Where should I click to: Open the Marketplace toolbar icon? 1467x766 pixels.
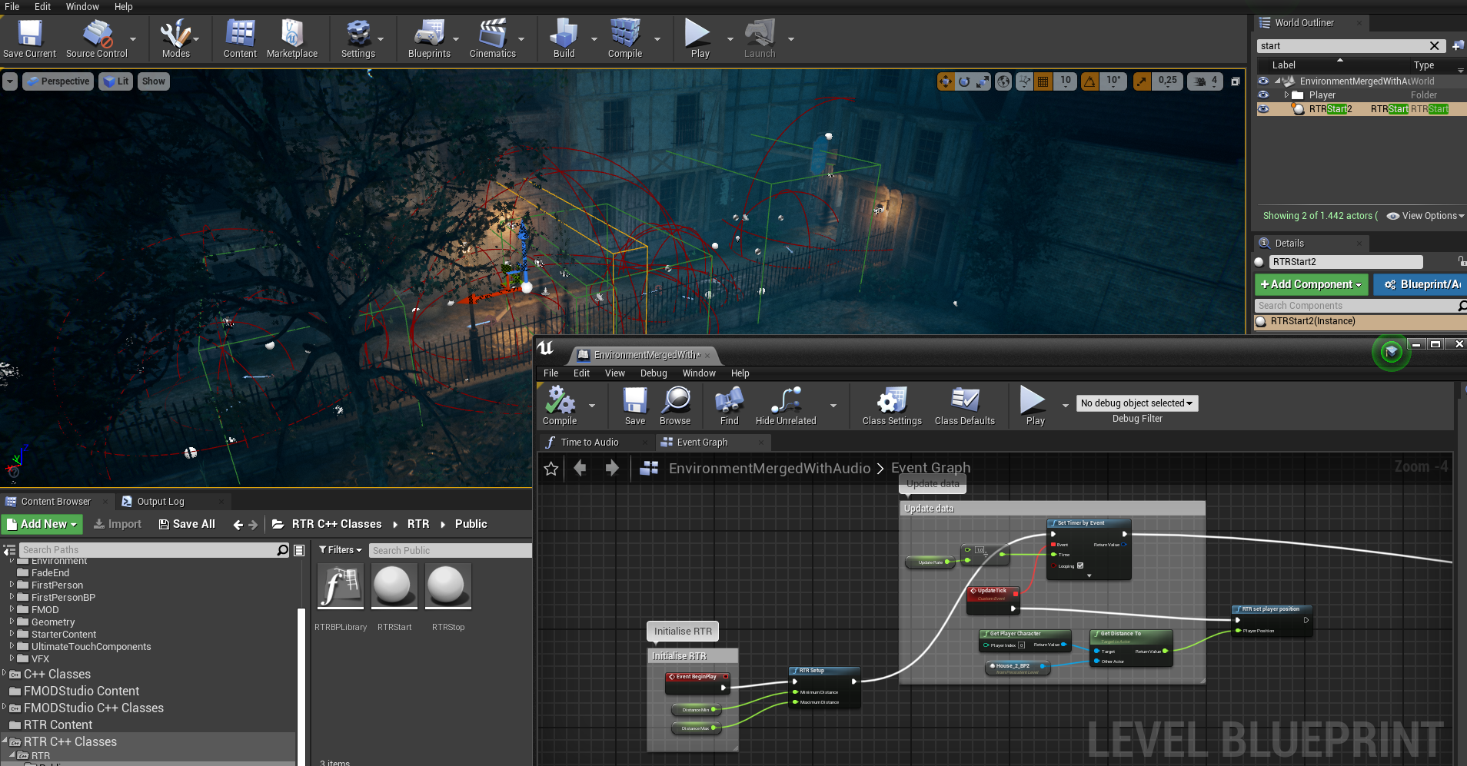pyautogui.click(x=292, y=39)
